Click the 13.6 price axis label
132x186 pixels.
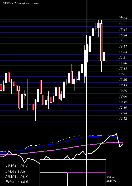pos(122,74)
